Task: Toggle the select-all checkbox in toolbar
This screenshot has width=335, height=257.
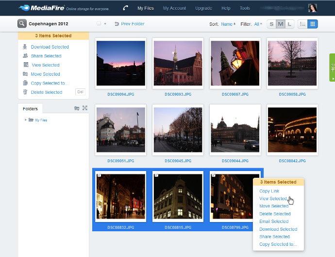Action: (99, 24)
